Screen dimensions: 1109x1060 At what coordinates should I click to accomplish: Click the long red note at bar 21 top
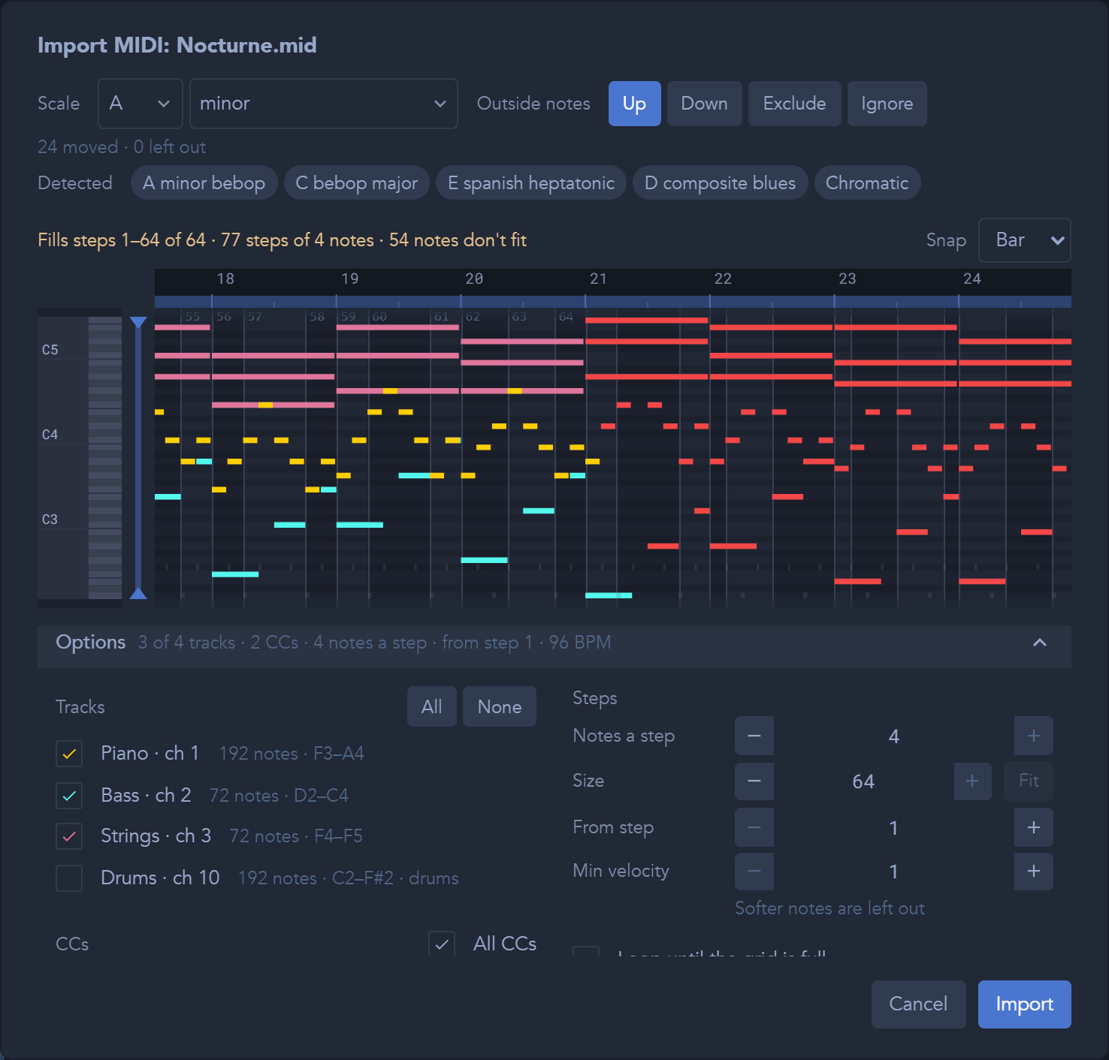(x=647, y=321)
